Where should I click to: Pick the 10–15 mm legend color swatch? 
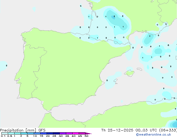coord(37,133)
